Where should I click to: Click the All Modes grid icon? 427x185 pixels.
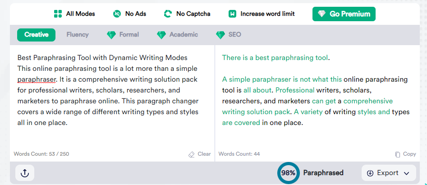pos(58,14)
